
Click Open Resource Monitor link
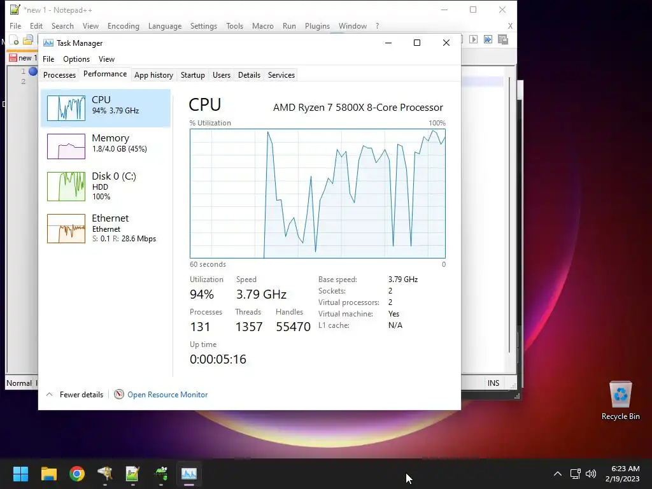[x=167, y=395]
